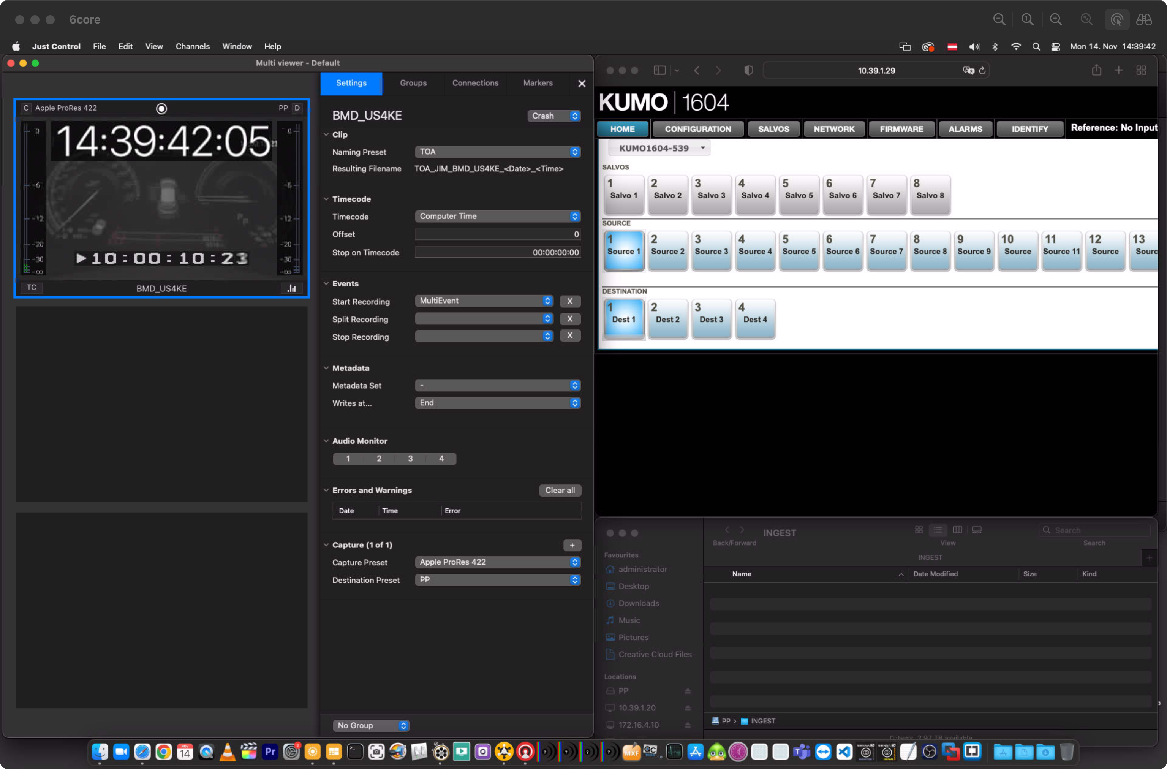Screen dimensions: 1167x769
Task: Click the binoculars icon in 6core toolbar
Action: coord(1144,20)
